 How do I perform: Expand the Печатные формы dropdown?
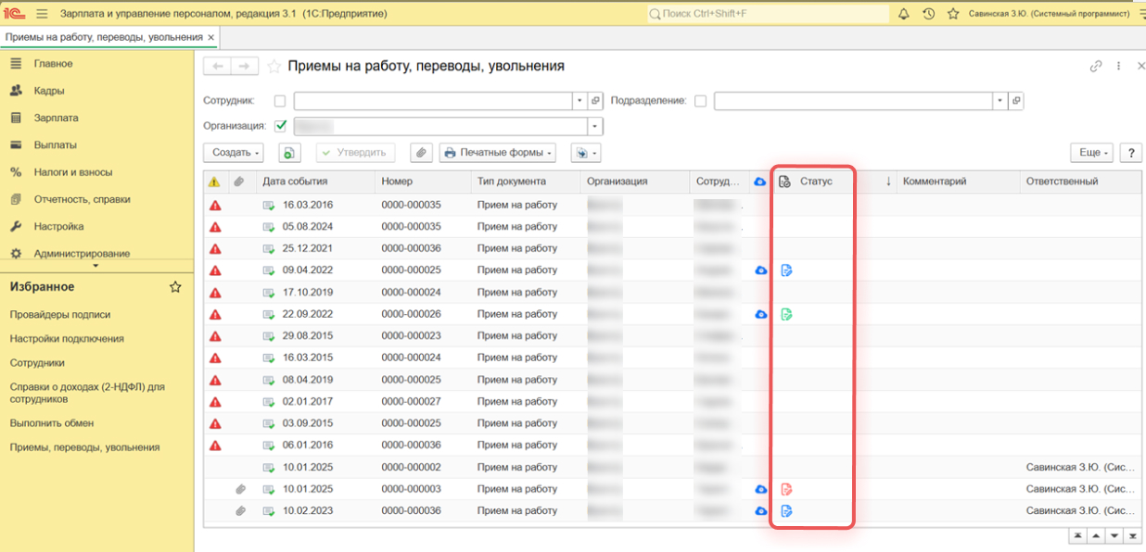coord(497,153)
